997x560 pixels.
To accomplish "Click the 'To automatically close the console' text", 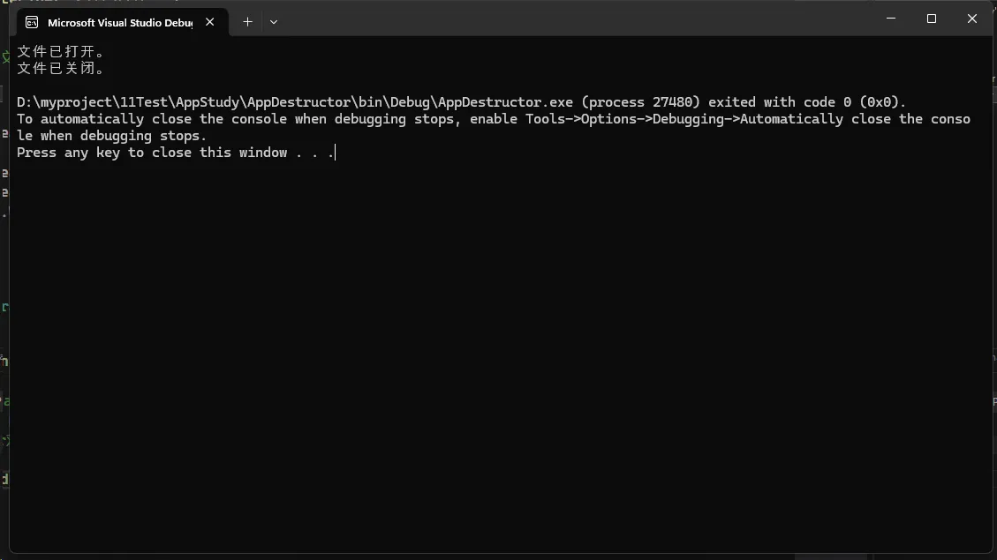I will pyautogui.click(x=151, y=119).
